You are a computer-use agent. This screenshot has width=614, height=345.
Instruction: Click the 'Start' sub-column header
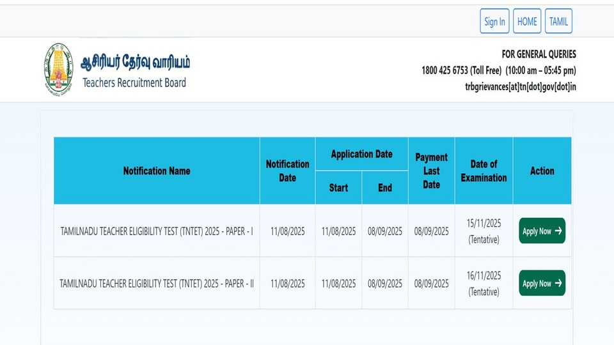point(338,188)
